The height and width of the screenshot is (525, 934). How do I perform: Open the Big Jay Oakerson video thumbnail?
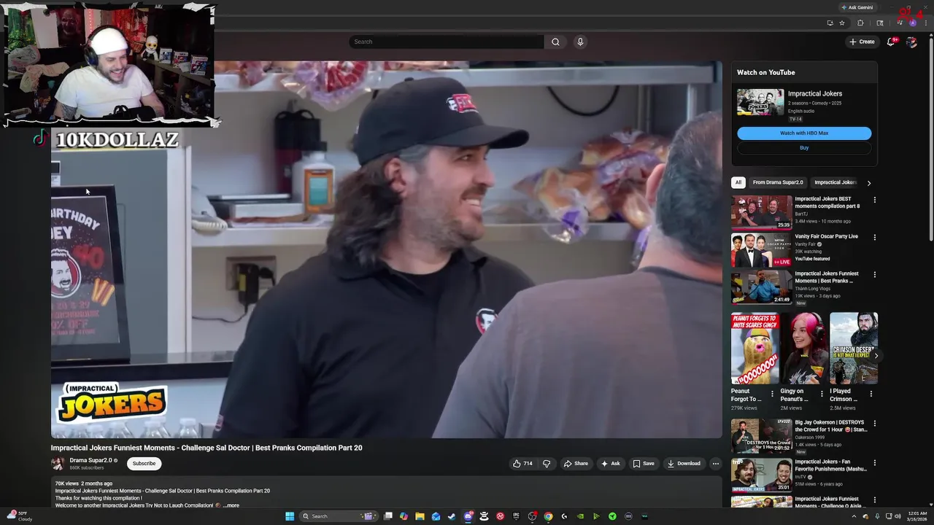[x=761, y=436]
